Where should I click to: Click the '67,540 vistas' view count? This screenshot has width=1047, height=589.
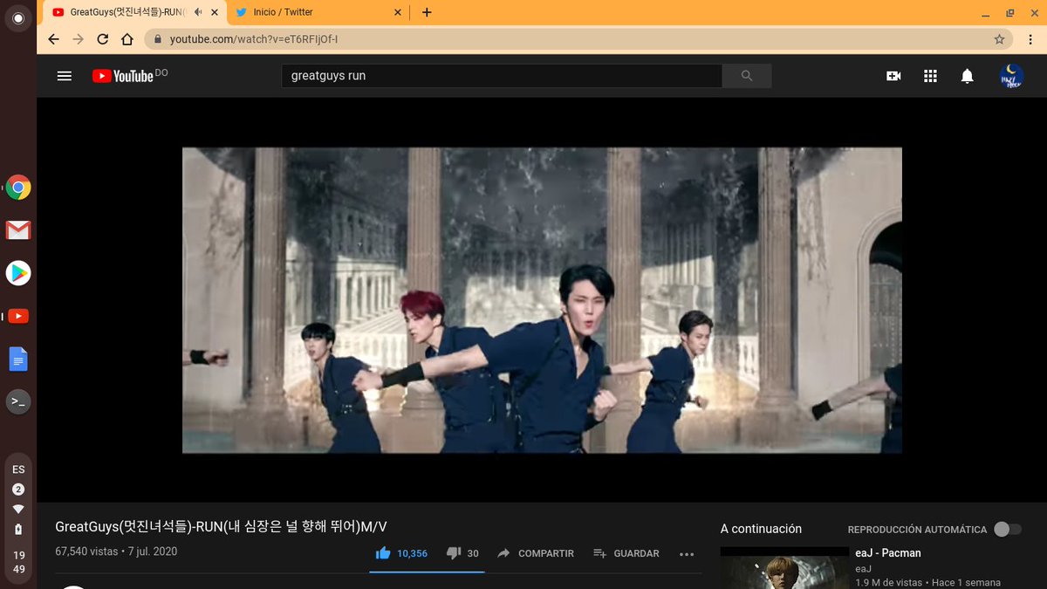point(86,551)
